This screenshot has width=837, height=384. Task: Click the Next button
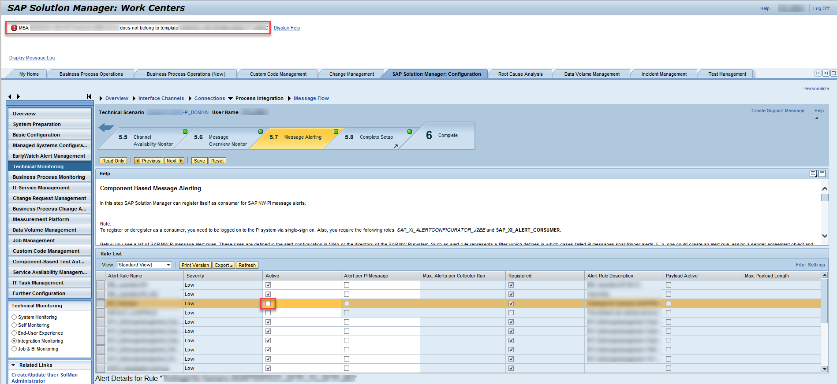coord(174,161)
